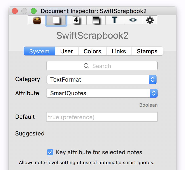The width and height of the screenshot is (185, 170).
Task: Open the Category dropdown showing TextFormat
Action: tap(101, 80)
